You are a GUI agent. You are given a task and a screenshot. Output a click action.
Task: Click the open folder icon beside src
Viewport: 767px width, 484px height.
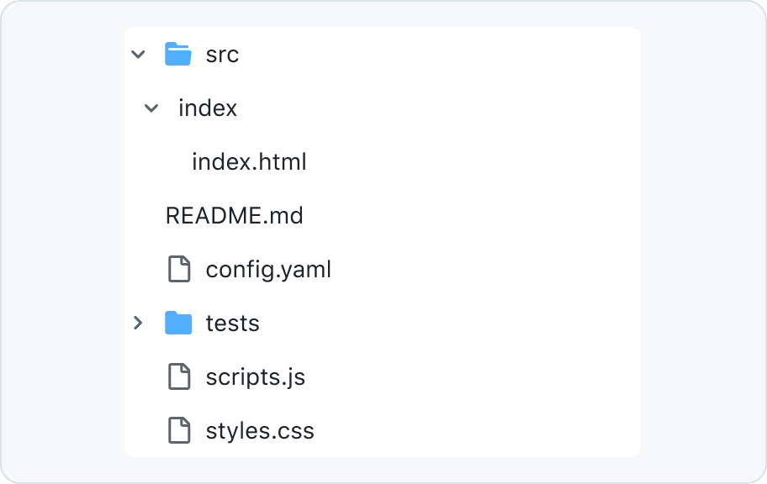point(178,55)
